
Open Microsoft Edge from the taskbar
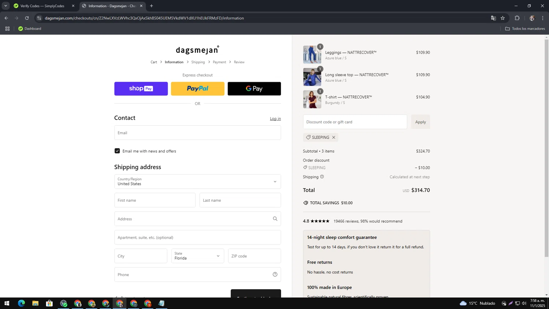point(21,303)
